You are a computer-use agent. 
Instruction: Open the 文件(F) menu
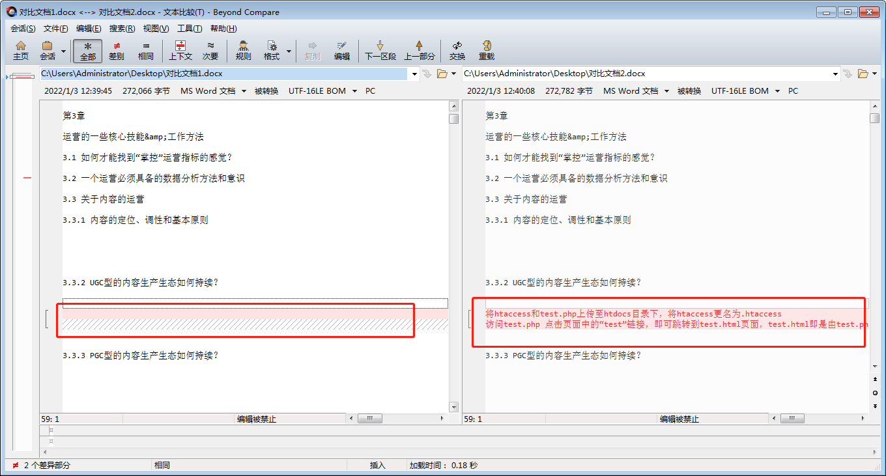point(56,29)
